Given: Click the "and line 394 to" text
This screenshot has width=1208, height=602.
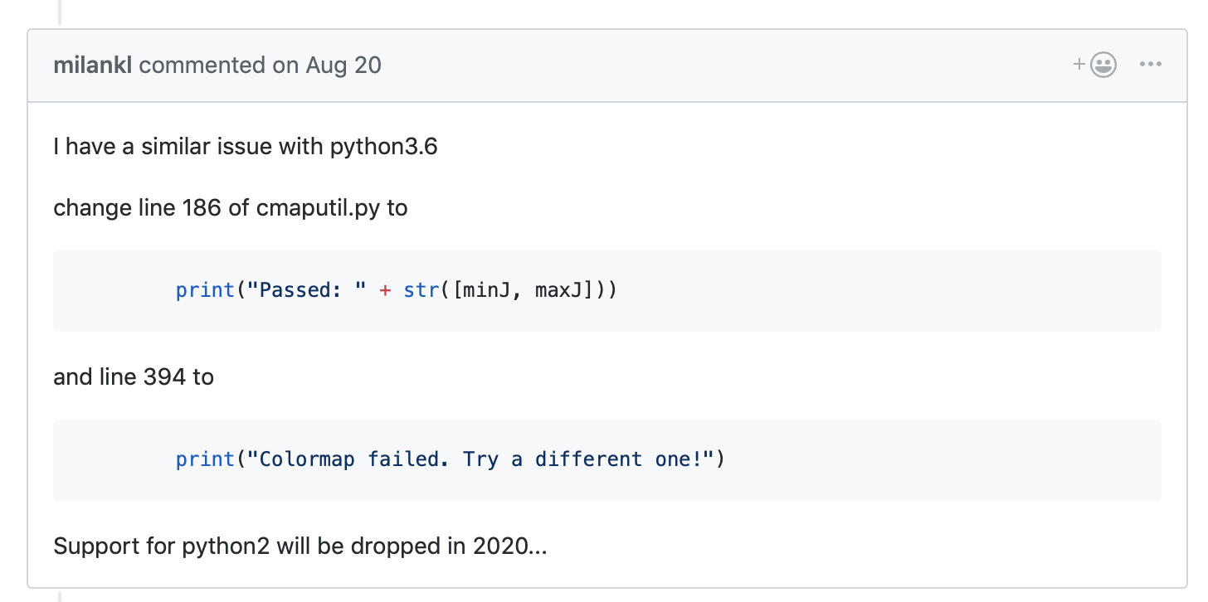Looking at the screenshot, I should [134, 377].
